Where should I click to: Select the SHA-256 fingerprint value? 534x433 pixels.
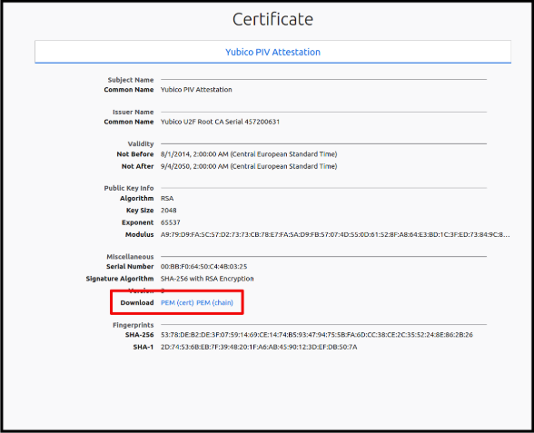[317, 335]
